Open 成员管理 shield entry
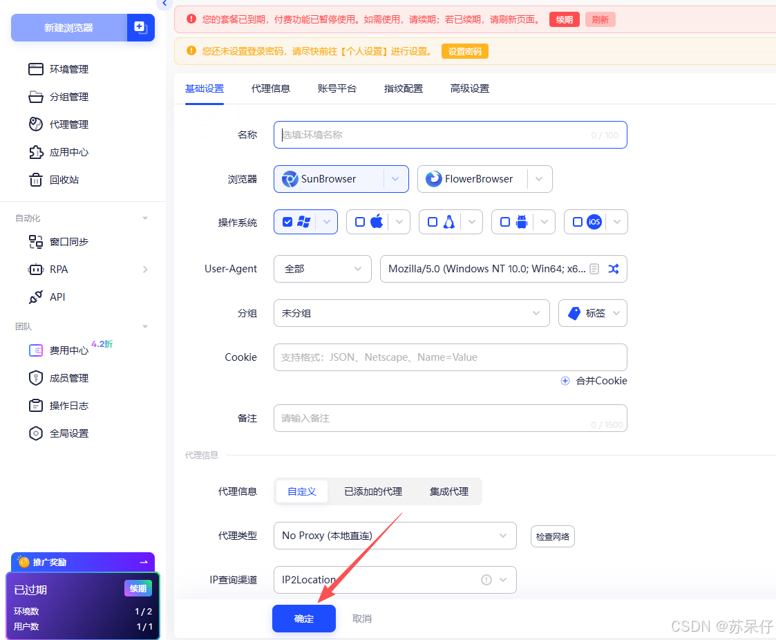Viewport: 776px width, 640px height. (59, 378)
